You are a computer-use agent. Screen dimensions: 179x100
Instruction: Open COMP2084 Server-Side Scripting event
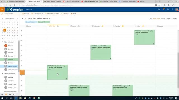tap(144, 37)
